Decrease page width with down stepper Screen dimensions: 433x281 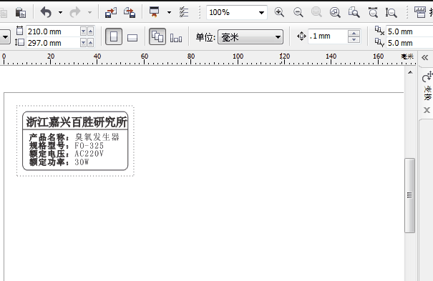84,31
